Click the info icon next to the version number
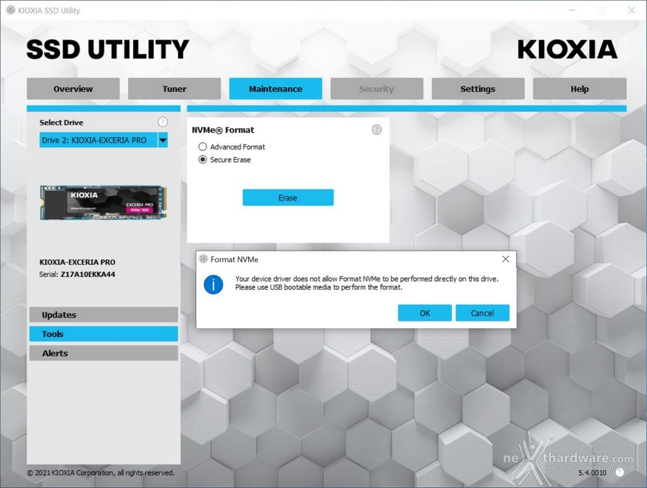The image size is (647, 488). click(x=619, y=472)
